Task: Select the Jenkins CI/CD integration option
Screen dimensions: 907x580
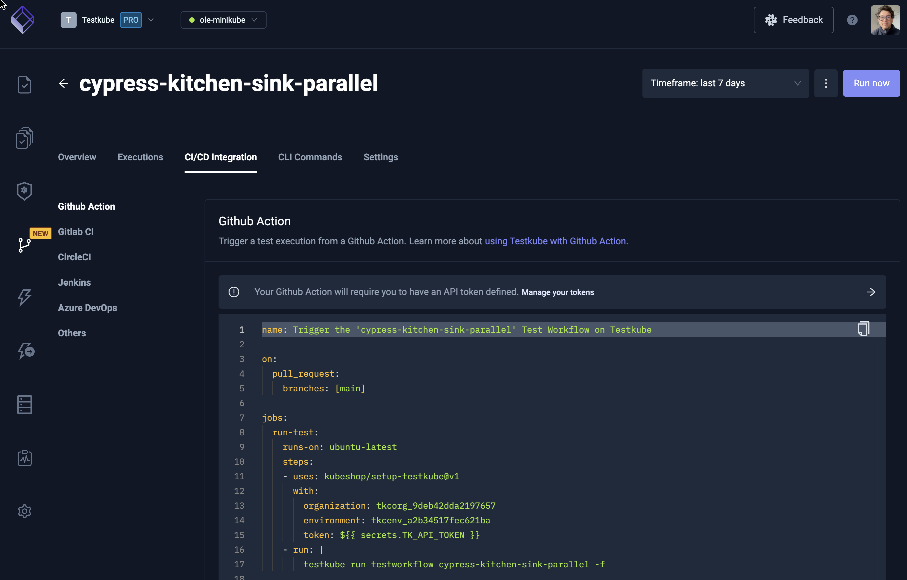Action: pyautogui.click(x=74, y=282)
